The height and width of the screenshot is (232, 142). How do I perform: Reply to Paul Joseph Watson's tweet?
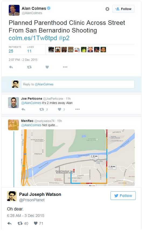[x=9, y=223]
